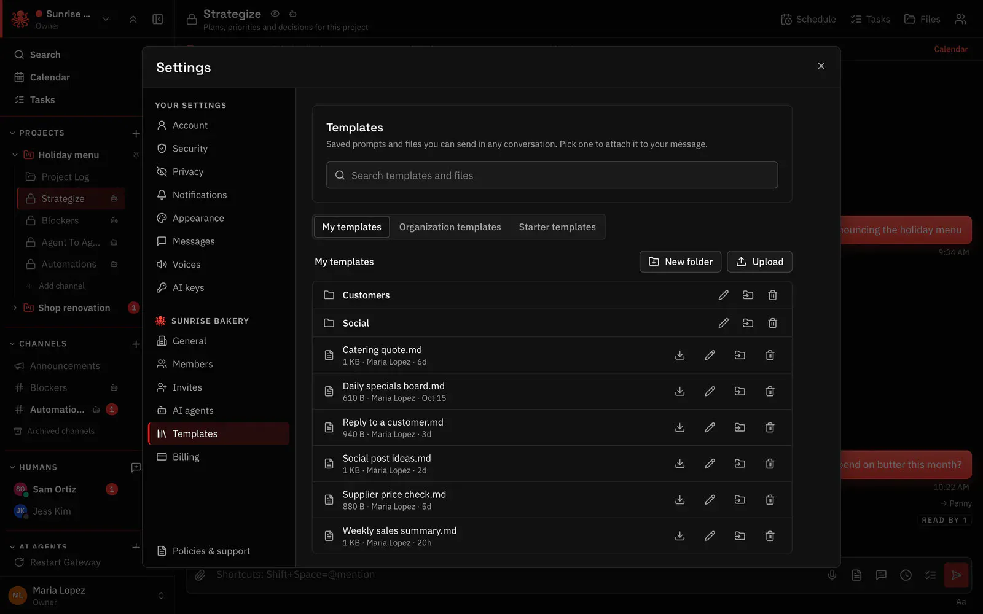This screenshot has width=983, height=614.
Task: Delete the Customers folder
Action: tap(773, 295)
